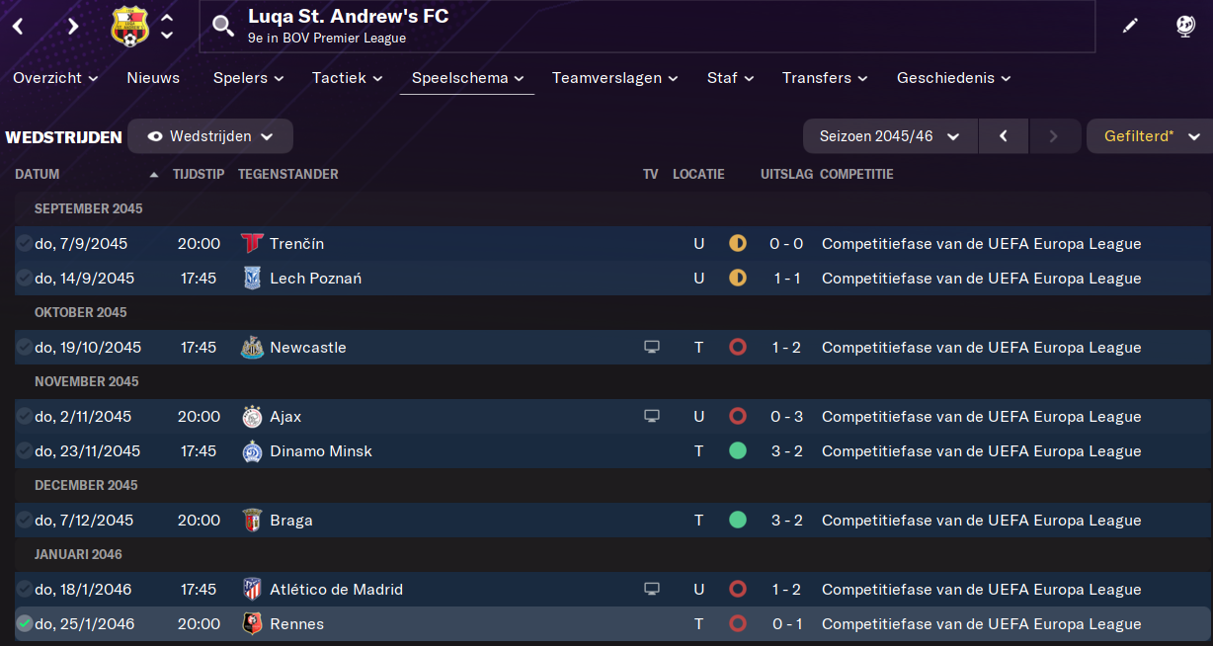Toggle checkmark on the Rennes match row
Screen dimensions: 1213x646
pos(24,624)
